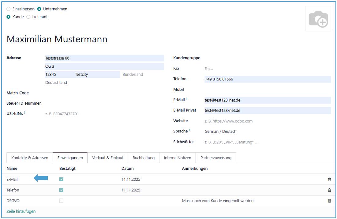This screenshot has height=219, width=337.
Task: Click the help icon next to Sprache
Action: tap(189, 131)
